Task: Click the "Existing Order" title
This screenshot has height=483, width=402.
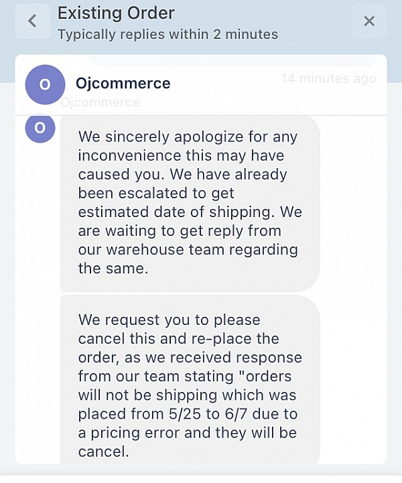Action: 116,13
